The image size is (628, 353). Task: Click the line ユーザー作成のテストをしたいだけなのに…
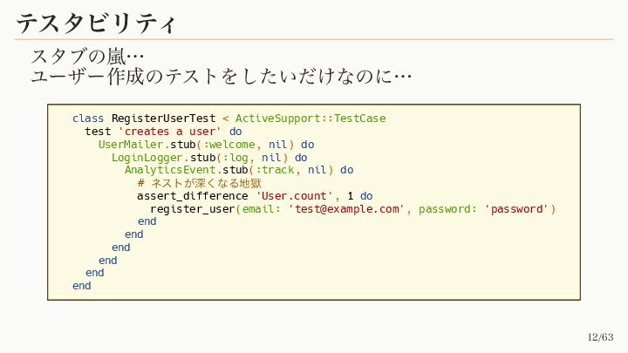[x=221, y=77]
